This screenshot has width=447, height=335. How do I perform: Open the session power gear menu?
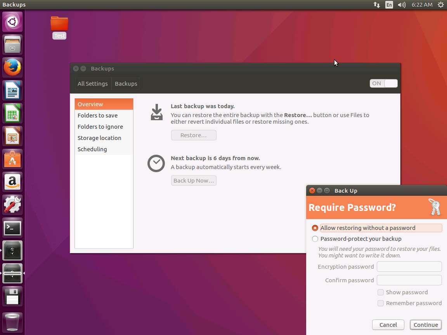click(441, 5)
